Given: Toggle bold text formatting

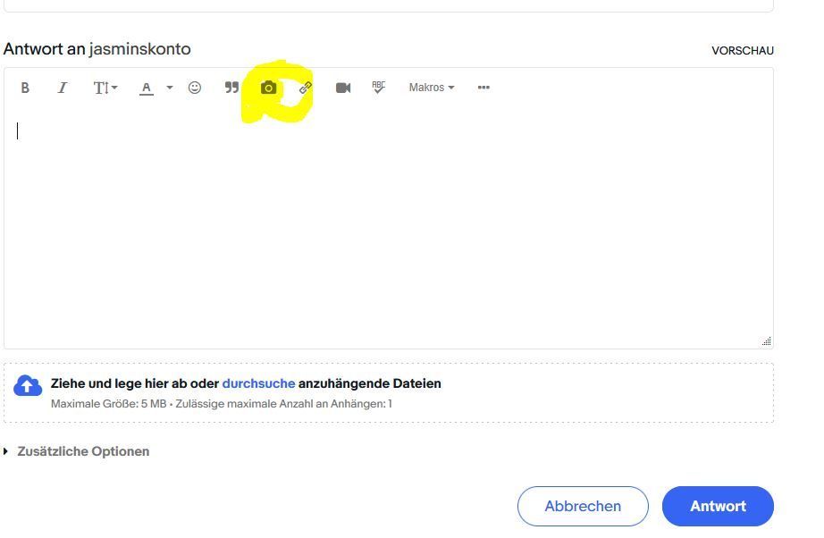Looking at the screenshot, I should click(x=25, y=88).
